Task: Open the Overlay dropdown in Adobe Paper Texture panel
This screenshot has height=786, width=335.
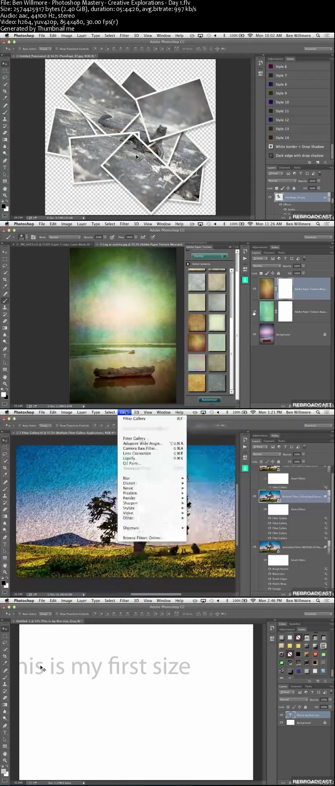Action: (210, 256)
